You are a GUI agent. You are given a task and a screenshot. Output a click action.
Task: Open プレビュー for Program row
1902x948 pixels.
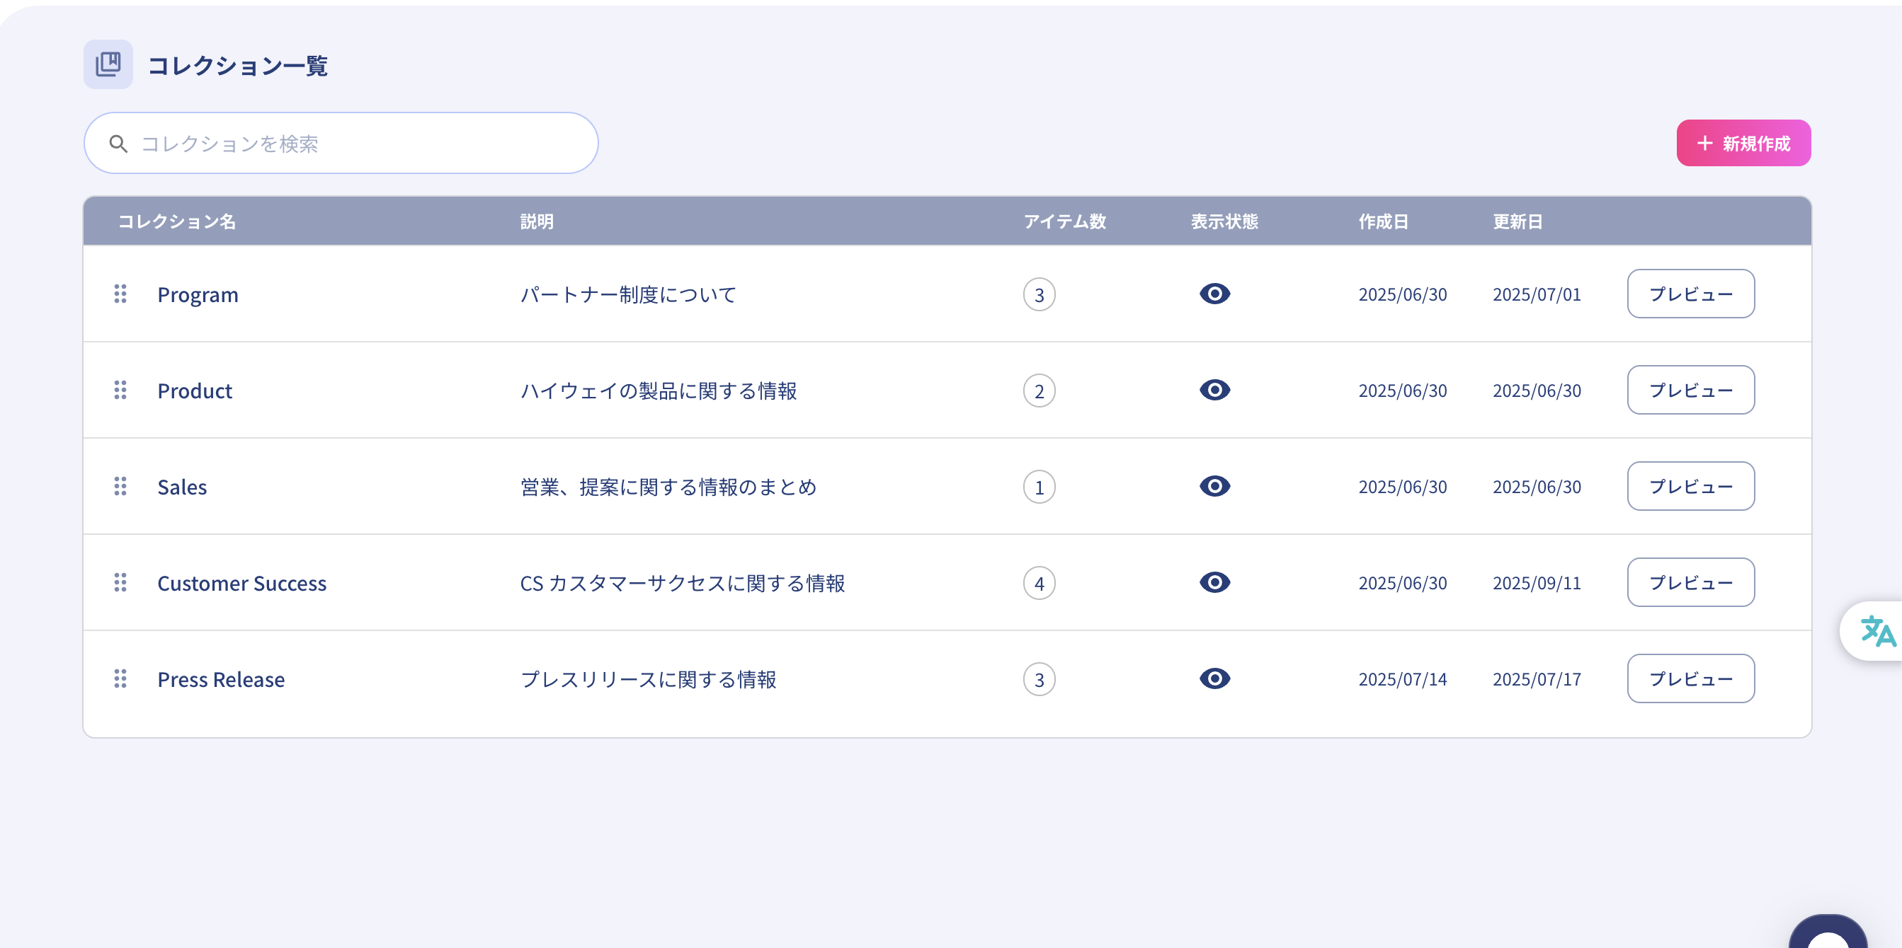(1690, 294)
